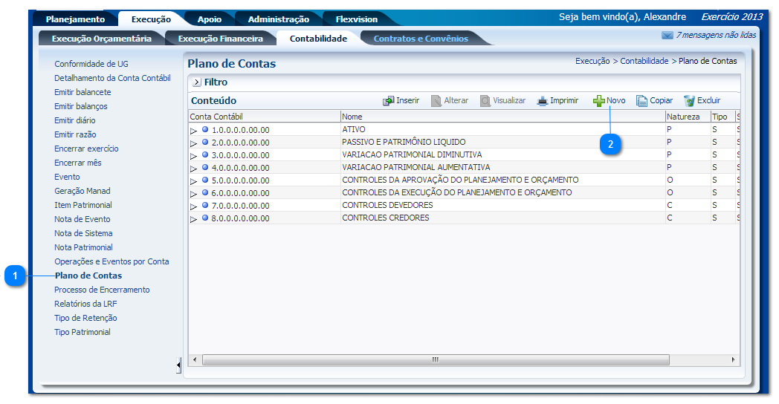This screenshot has height=404, width=779.
Task: Go to Processo de Encerramento link
Action: point(102,290)
